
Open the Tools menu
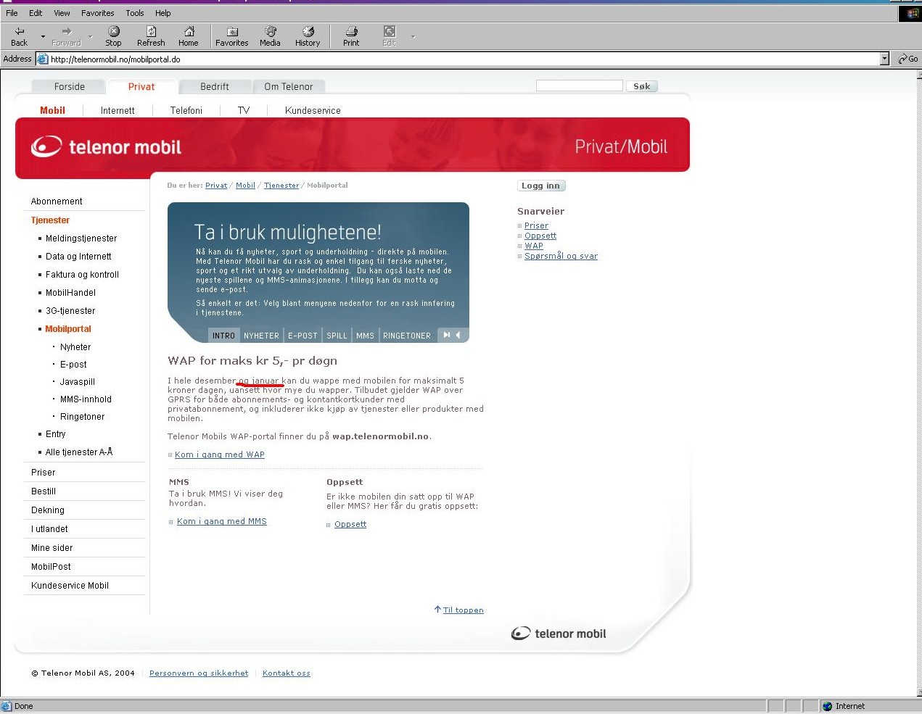(x=135, y=13)
